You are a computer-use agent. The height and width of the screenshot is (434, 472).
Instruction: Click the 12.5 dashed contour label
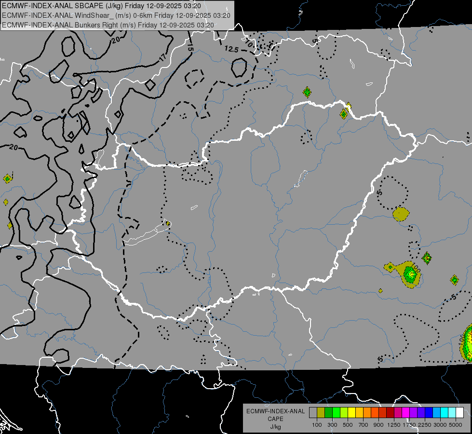[x=231, y=49]
